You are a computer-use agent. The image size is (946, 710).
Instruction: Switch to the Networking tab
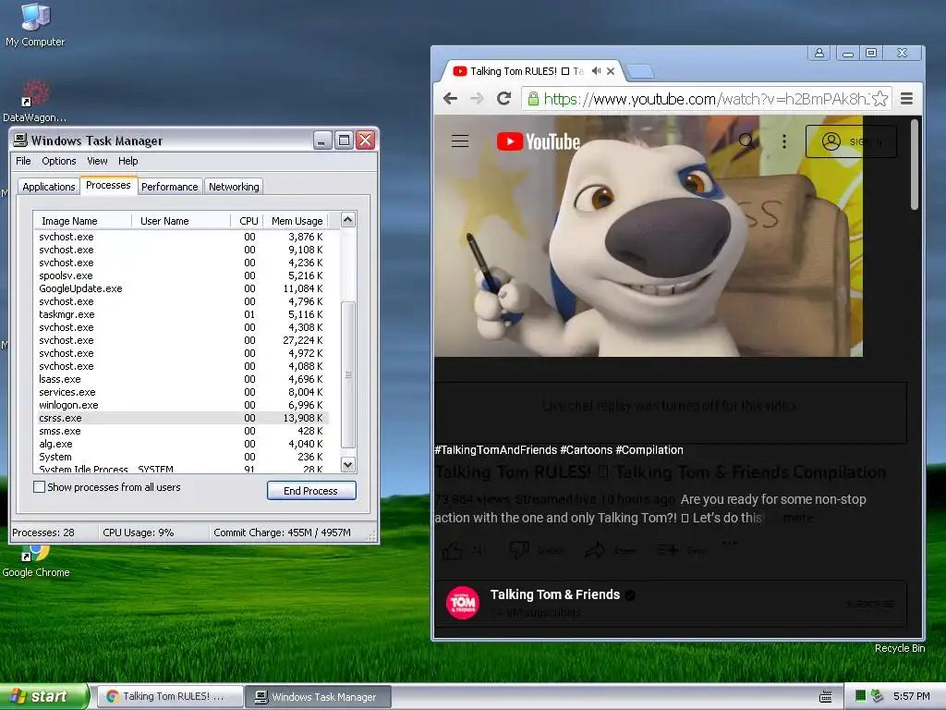pyautogui.click(x=234, y=187)
